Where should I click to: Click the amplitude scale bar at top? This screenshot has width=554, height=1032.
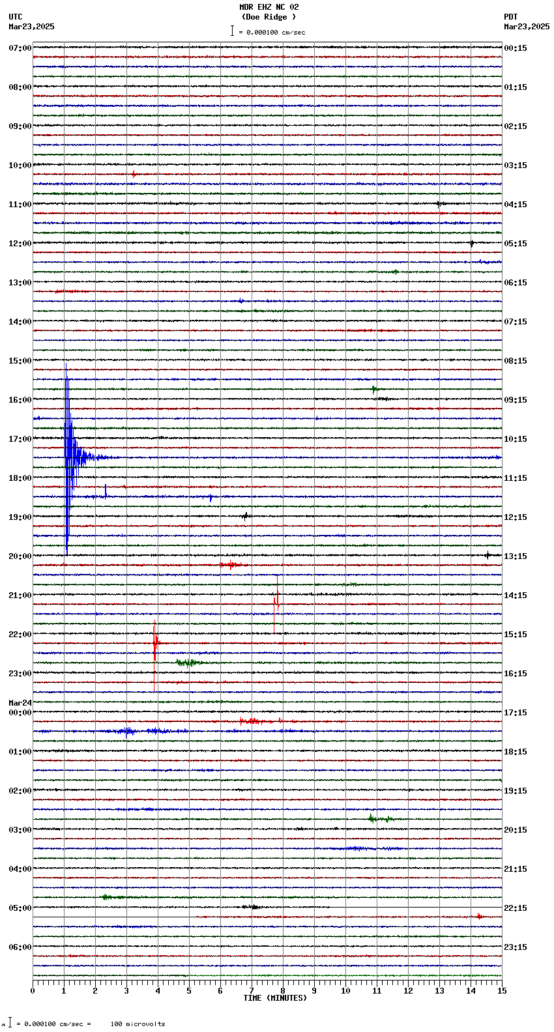tap(232, 31)
